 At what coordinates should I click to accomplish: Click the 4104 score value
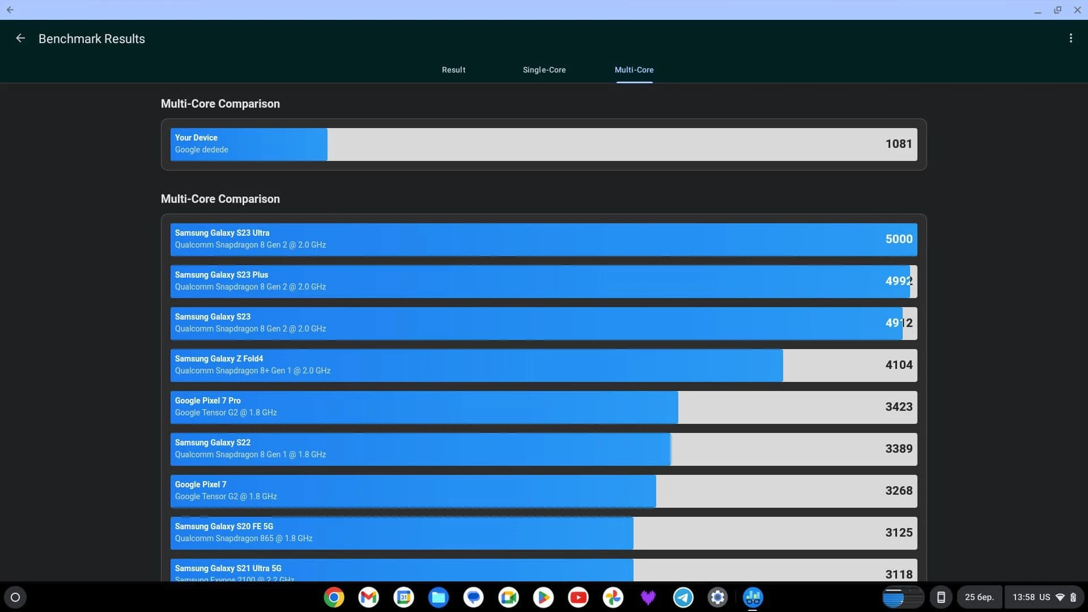click(x=899, y=365)
